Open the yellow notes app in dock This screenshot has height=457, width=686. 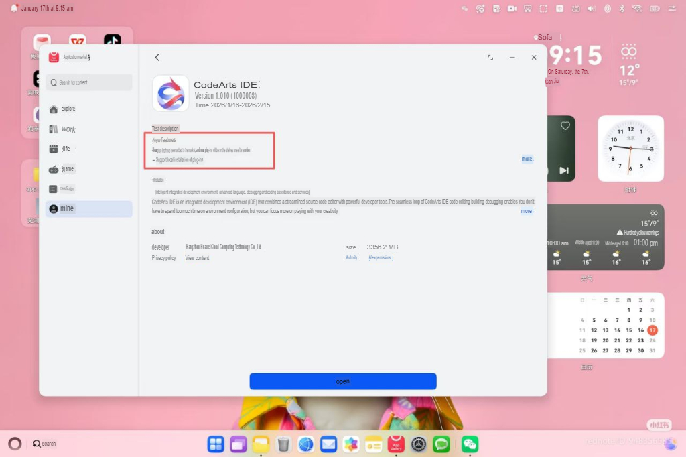click(x=374, y=444)
